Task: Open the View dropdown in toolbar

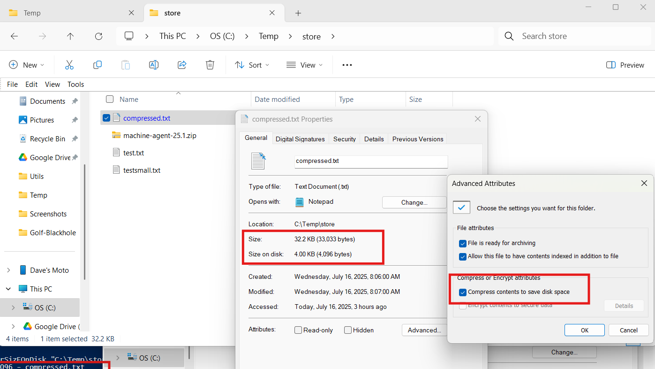Action: point(305,65)
